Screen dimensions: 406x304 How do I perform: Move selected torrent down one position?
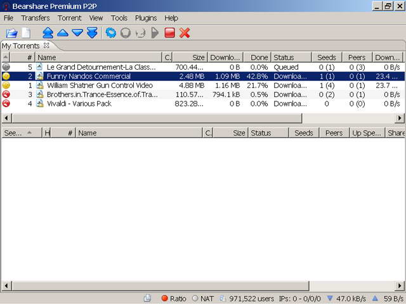pos(77,33)
